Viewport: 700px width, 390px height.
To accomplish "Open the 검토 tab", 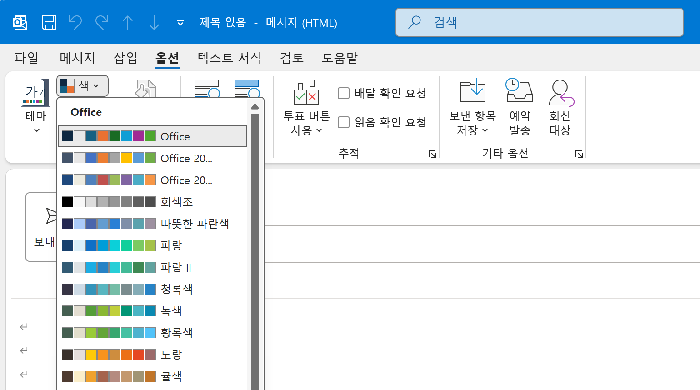I will [x=292, y=58].
